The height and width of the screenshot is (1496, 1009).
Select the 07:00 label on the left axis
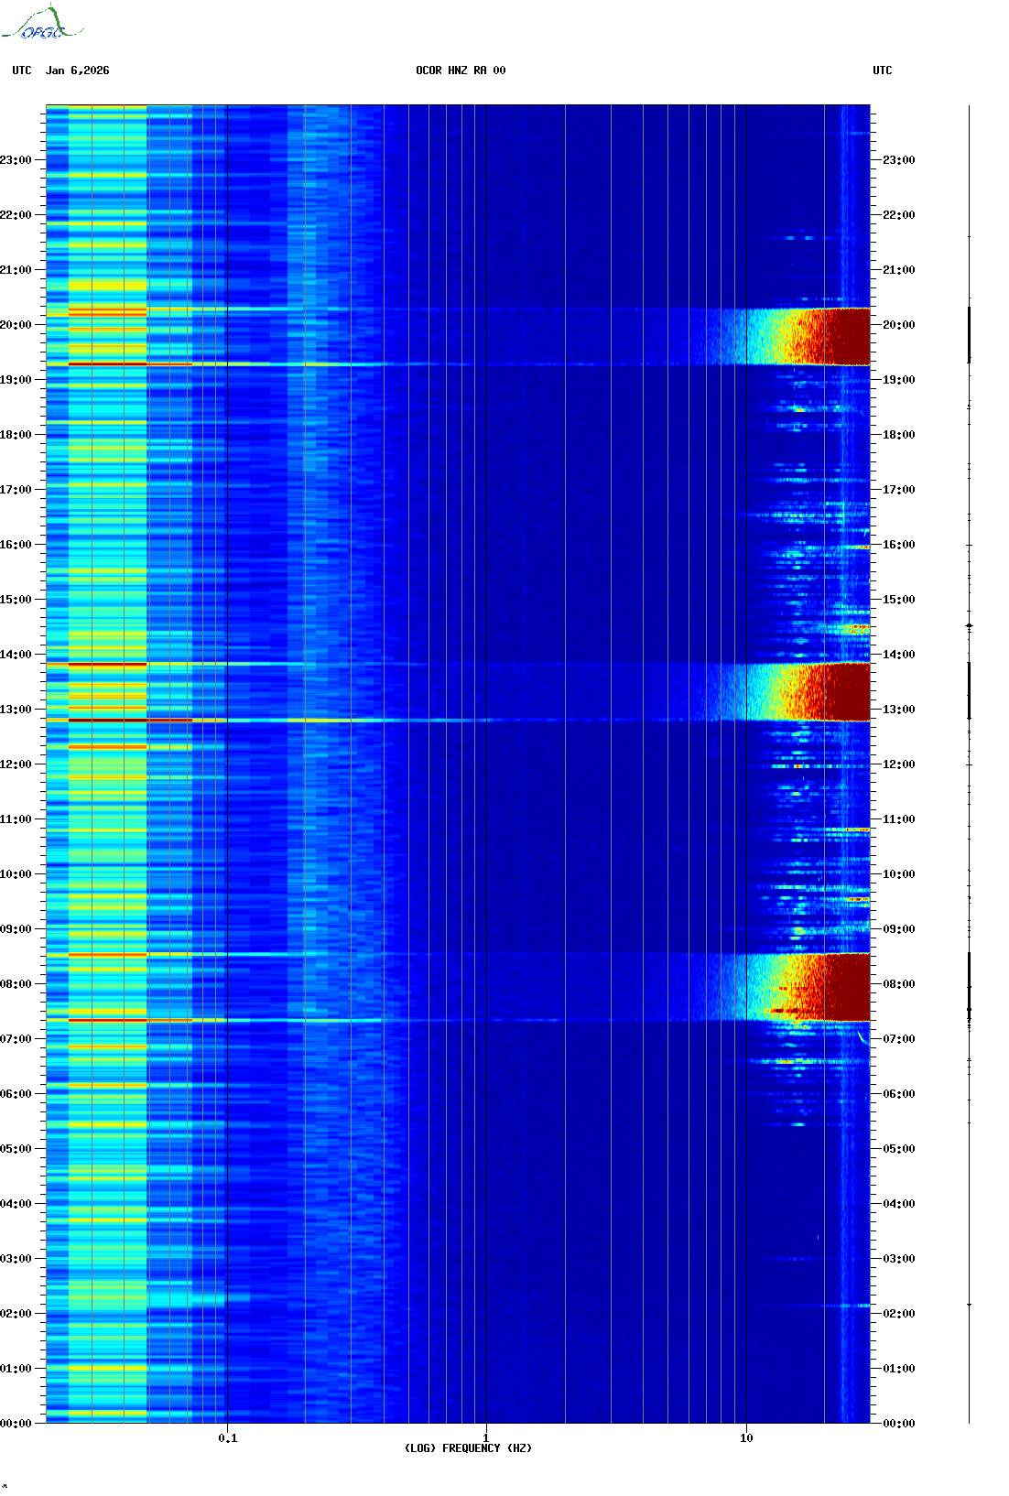(x=16, y=1039)
